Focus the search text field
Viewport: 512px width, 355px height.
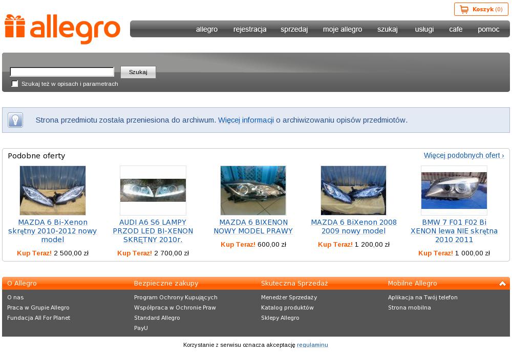point(62,72)
